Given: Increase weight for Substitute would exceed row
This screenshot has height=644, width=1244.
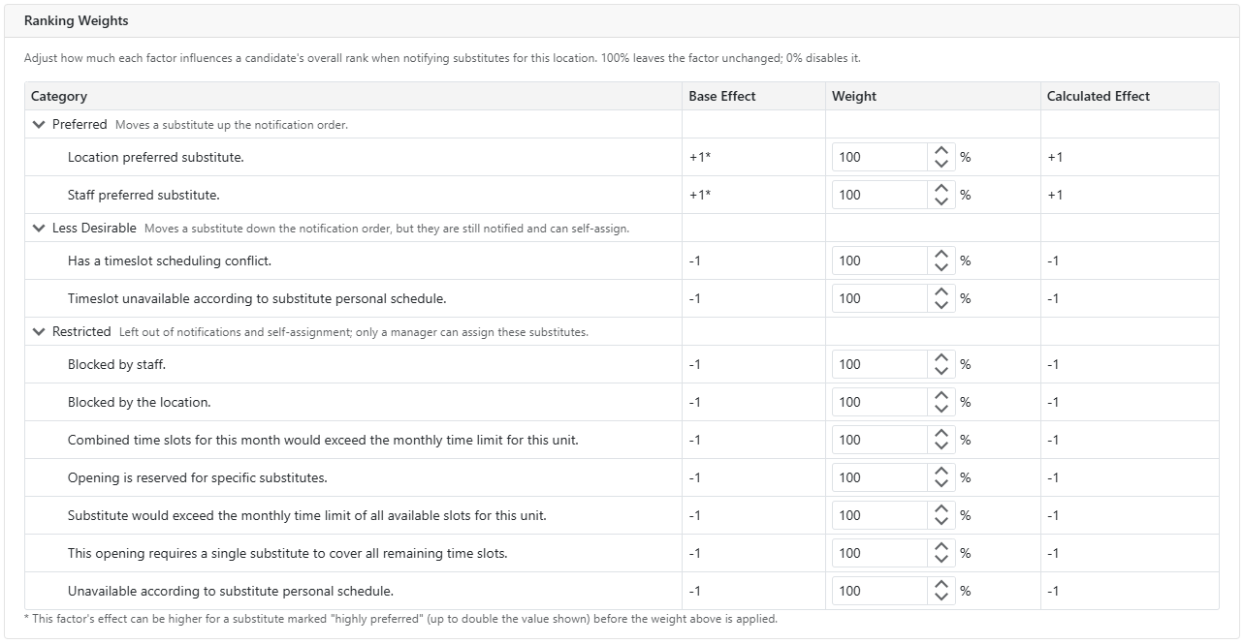Looking at the screenshot, I should 941,509.
